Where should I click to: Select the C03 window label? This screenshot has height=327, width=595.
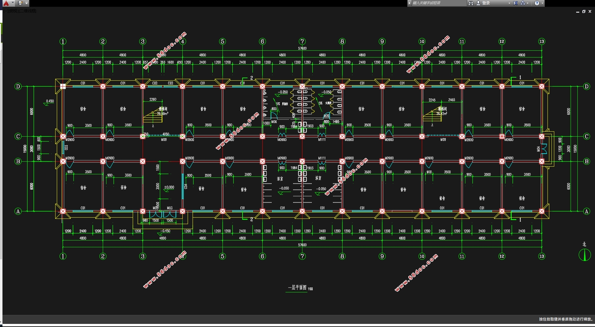click(x=66, y=148)
